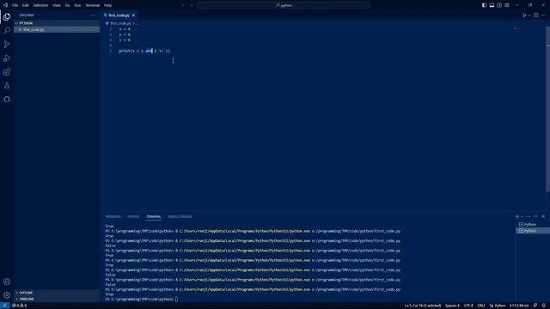This screenshot has width=550, height=309.
Task: Open the Testing flask view
Action: (7, 86)
